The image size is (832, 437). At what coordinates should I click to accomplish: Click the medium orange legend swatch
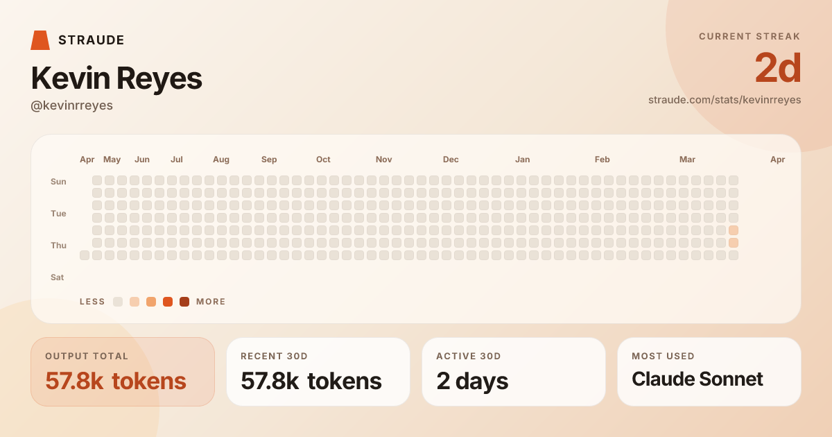tap(151, 302)
